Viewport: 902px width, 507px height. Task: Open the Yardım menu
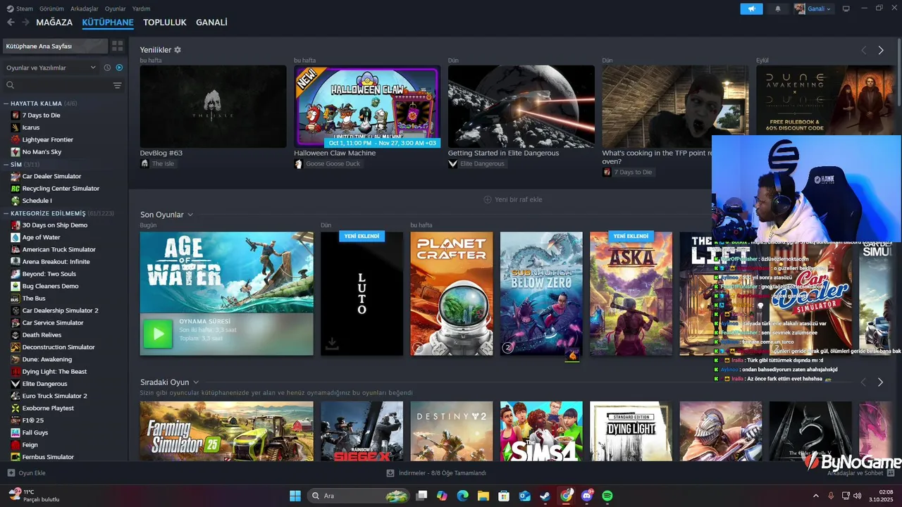pos(142,8)
